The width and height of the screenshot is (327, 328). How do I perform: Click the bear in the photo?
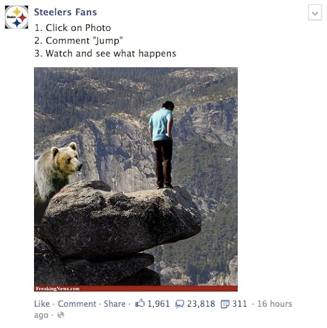coord(57,171)
